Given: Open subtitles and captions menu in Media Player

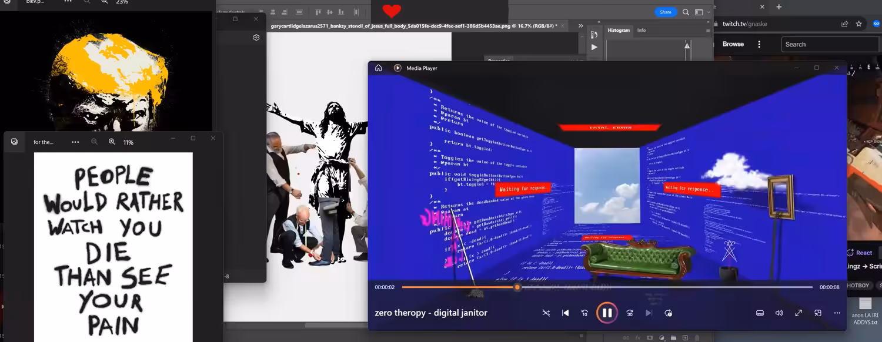Looking at the screenshot, I should pos(760,313).
